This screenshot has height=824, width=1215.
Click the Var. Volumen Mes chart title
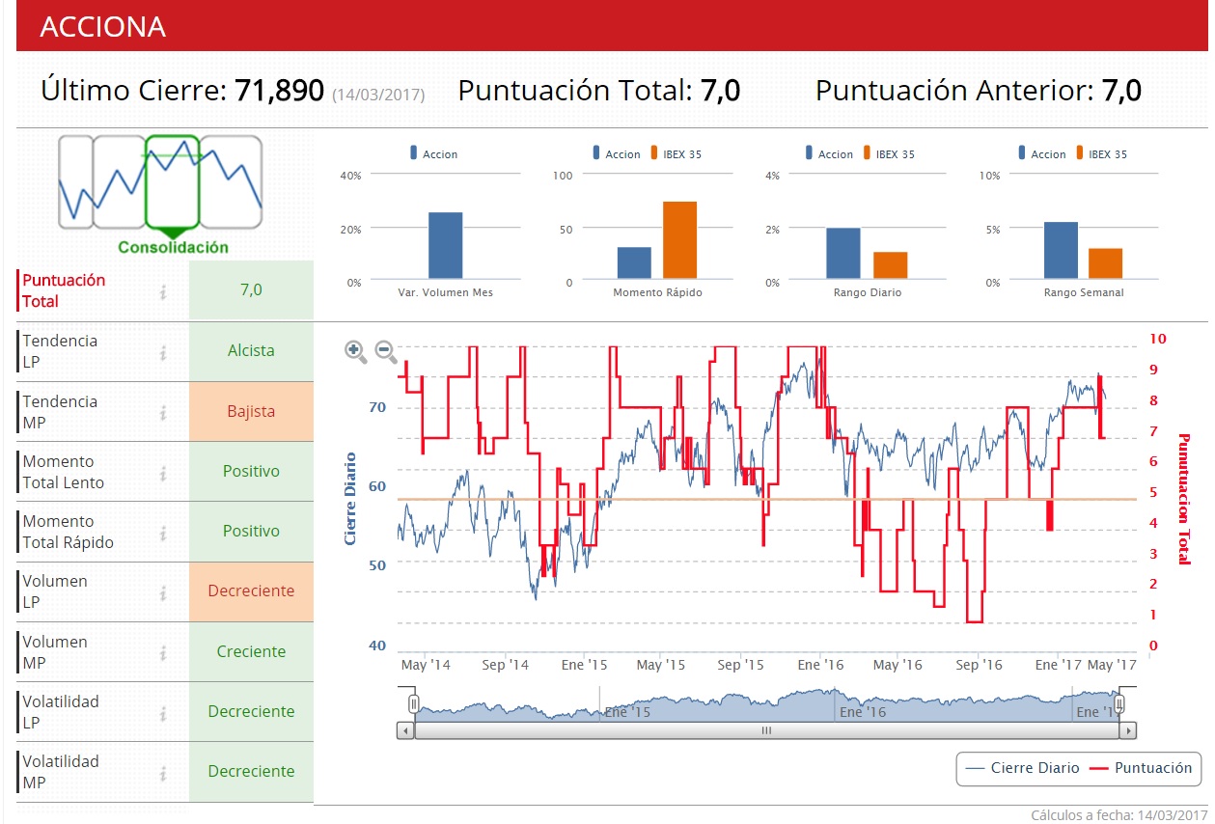[x=445, y=292]
